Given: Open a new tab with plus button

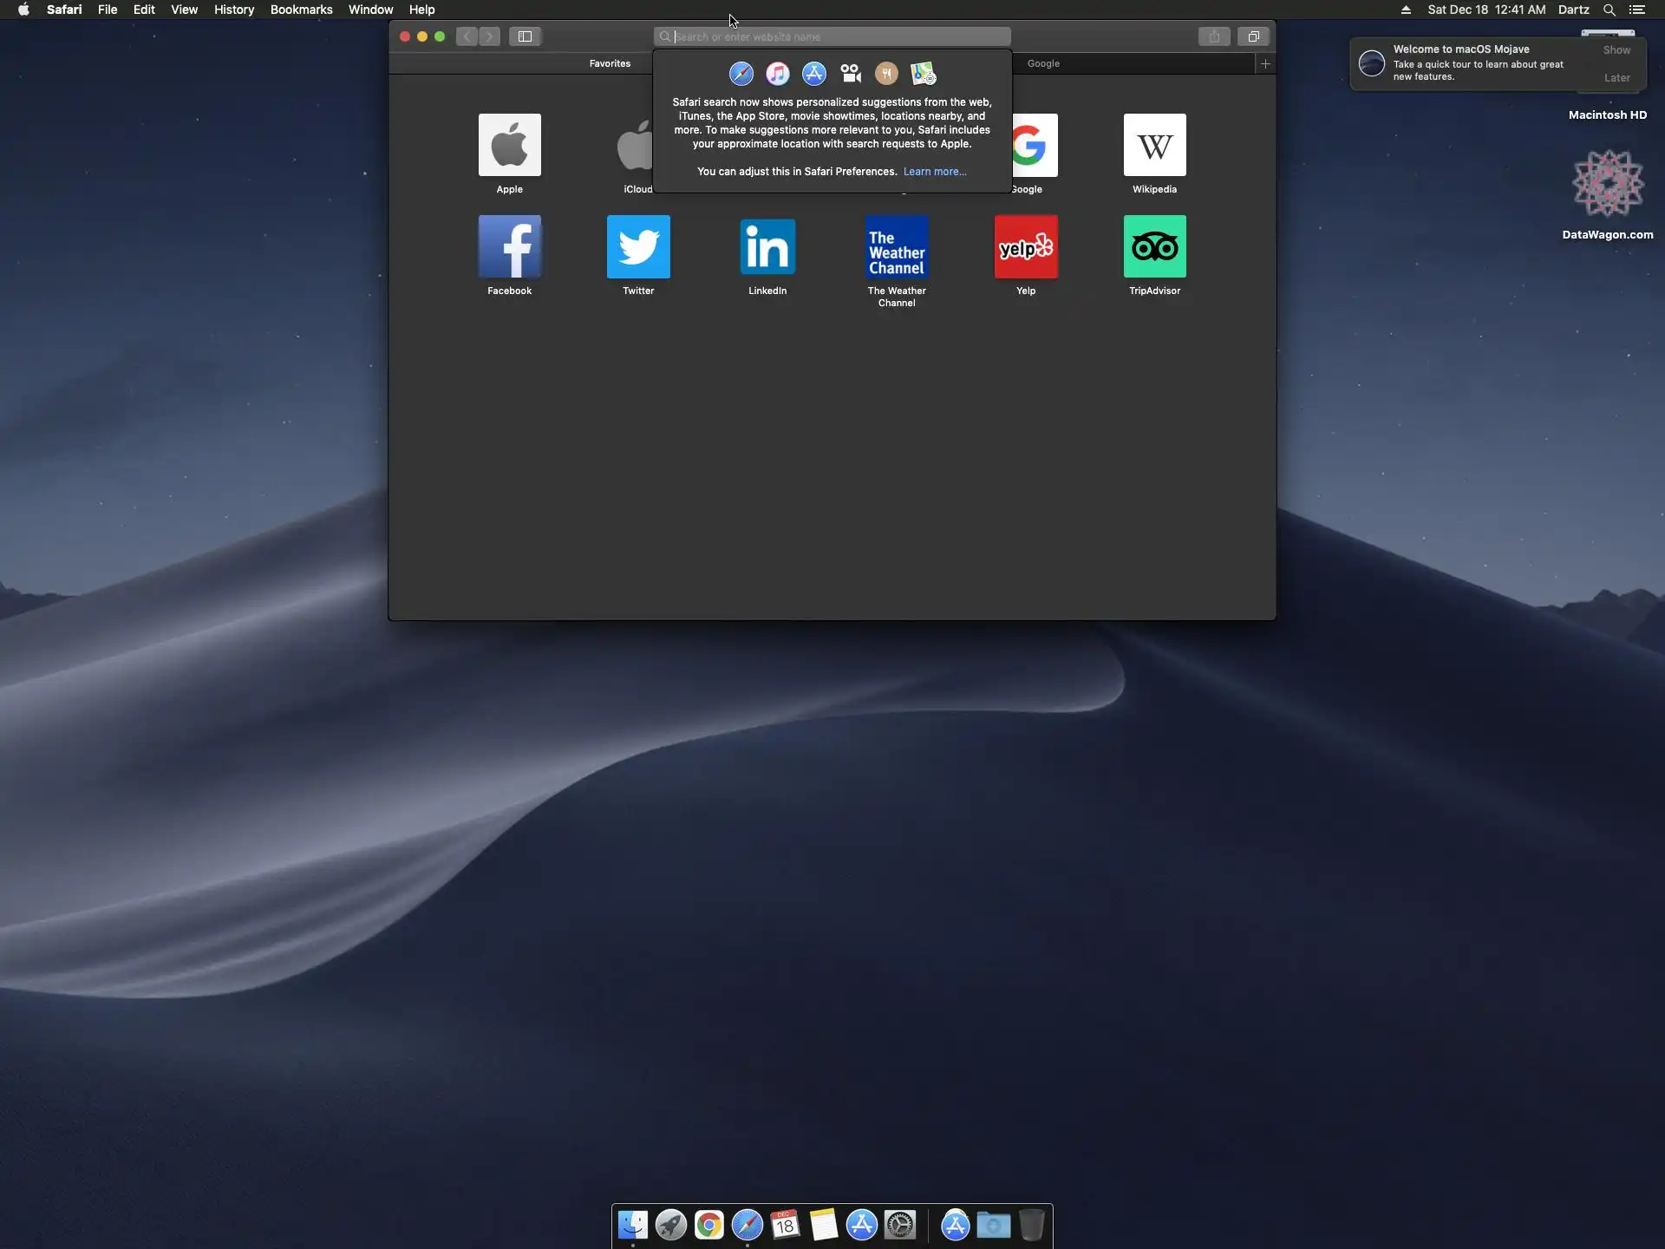Looking at the screenshot, I should [x=1265, y=63].
